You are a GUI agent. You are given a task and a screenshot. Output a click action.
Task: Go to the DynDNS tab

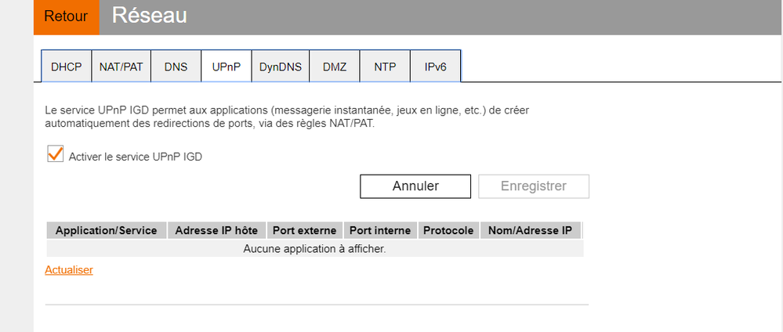tap(280, 67)
